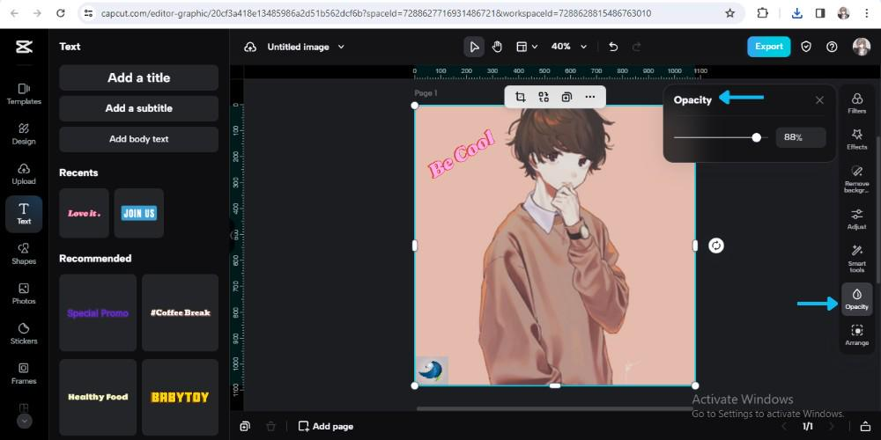The image size is (881, 440).
Task: Open the Shapes sidebar panel
Action: tap(24, 253)
